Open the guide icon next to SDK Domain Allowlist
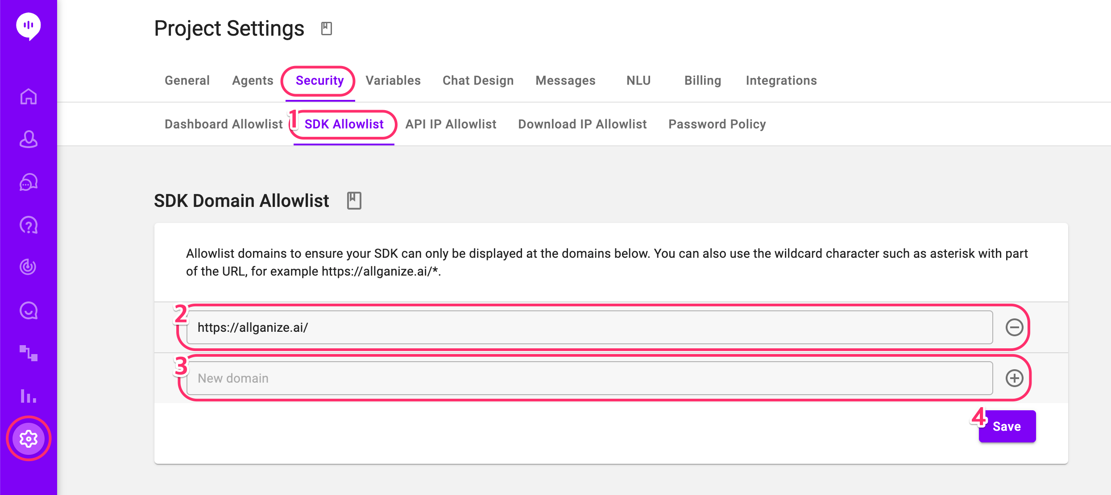 pos(354,201)
